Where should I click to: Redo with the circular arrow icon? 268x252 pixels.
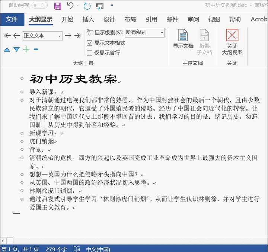point(87,6)
